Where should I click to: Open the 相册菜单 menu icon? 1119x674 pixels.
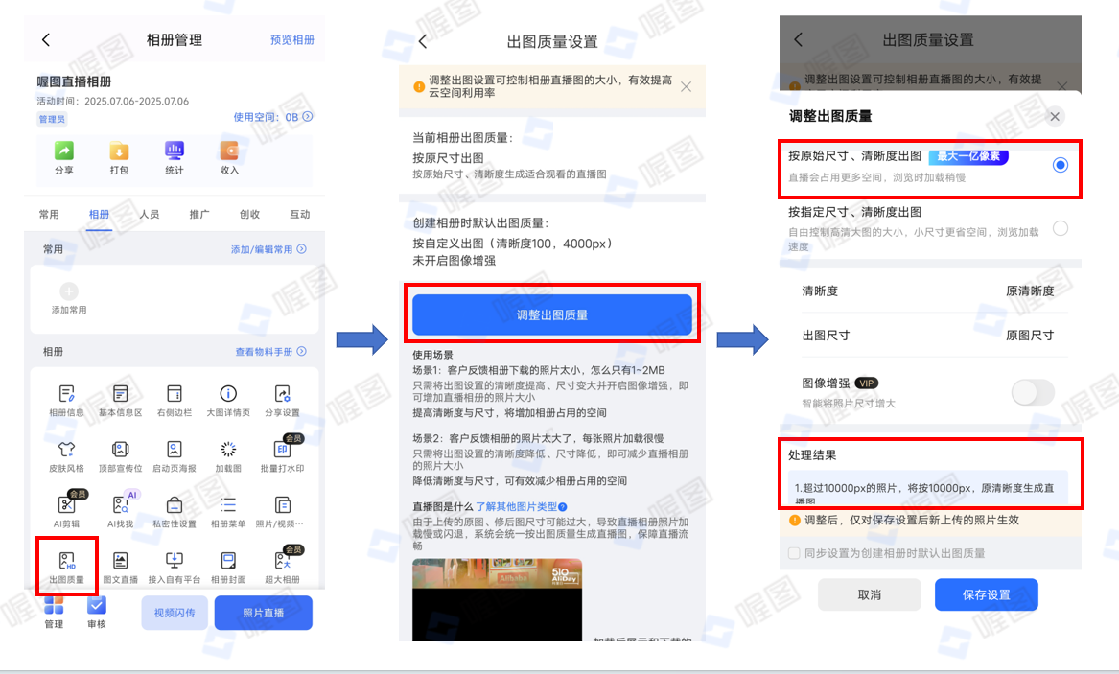pyautogui.click(x=228, y=505)
